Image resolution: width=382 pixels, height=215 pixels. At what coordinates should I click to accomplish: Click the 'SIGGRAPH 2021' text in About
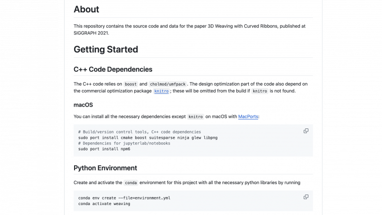91,33
